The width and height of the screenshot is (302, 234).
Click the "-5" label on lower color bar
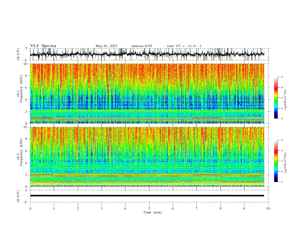pyautogui.click(x=281, y=161)
